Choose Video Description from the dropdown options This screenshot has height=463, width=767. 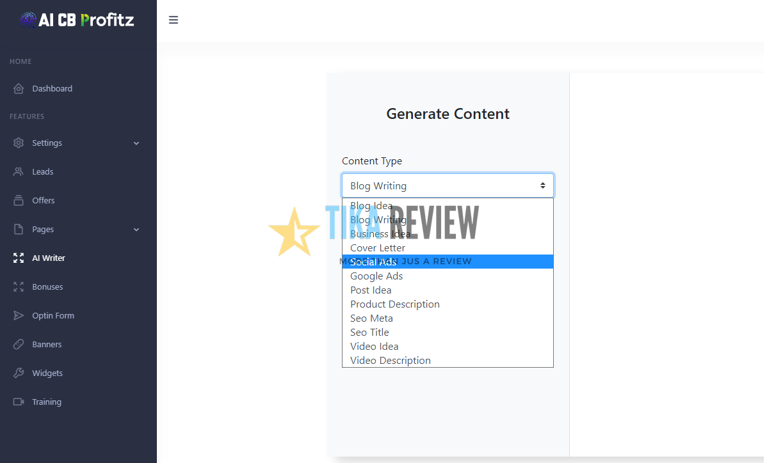click(390, 360)
